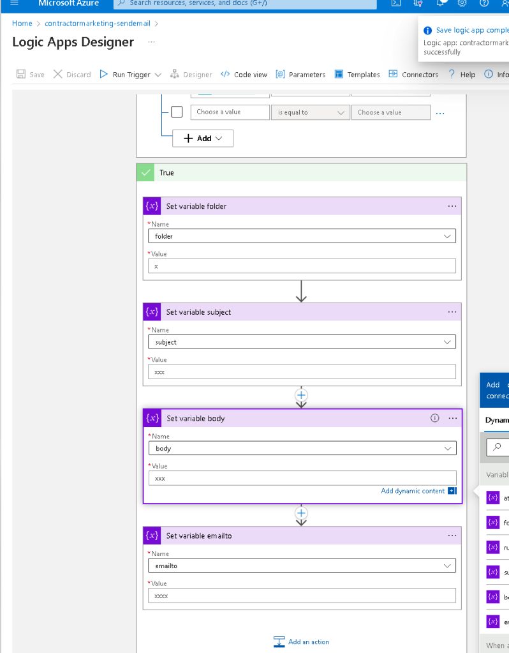
Task: Click the Set variable emailto title
Action: (x=199, y=536)
